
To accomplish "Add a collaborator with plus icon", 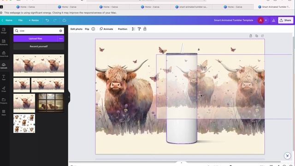I will [266, 20].
